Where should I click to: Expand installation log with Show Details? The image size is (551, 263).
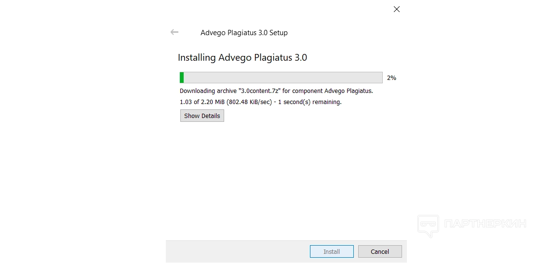tap(202, 116)
